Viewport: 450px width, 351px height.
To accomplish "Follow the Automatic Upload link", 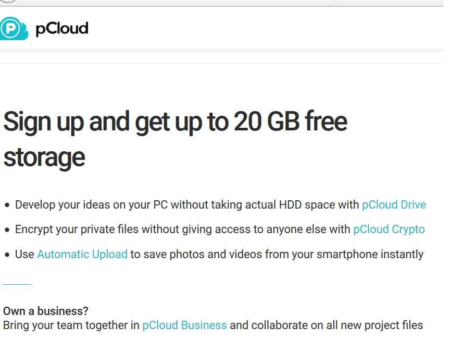I will pyautogui.click(x=82, y=254).
